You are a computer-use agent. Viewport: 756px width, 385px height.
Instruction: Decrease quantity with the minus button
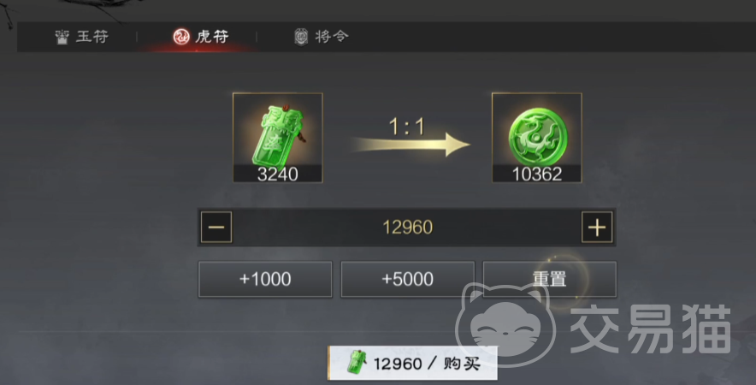click(216, 228)
